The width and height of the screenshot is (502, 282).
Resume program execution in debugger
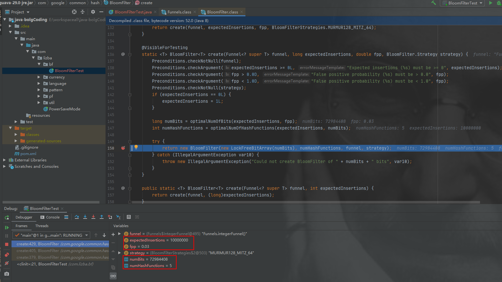tap(7, 227)
